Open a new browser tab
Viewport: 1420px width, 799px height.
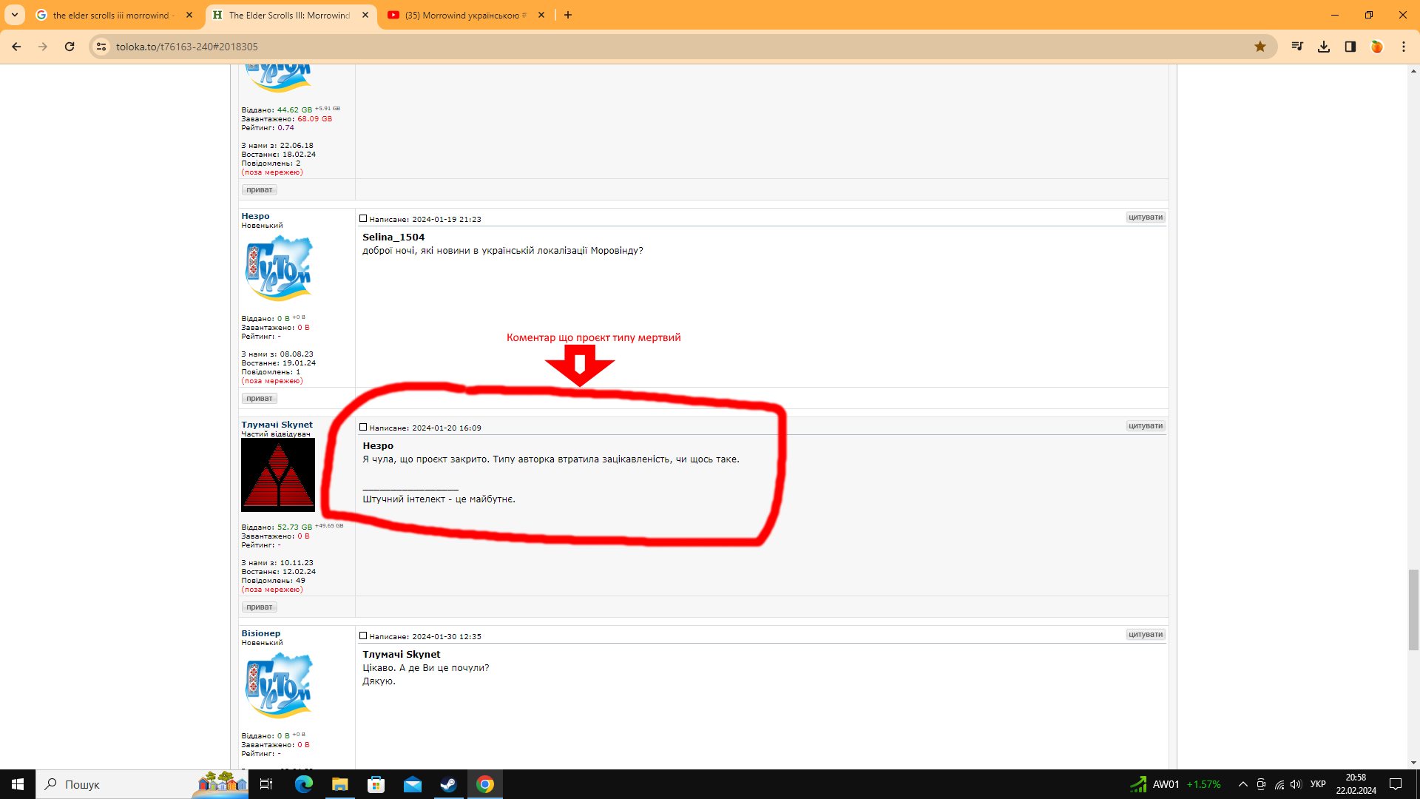click(x=568, y=15)
